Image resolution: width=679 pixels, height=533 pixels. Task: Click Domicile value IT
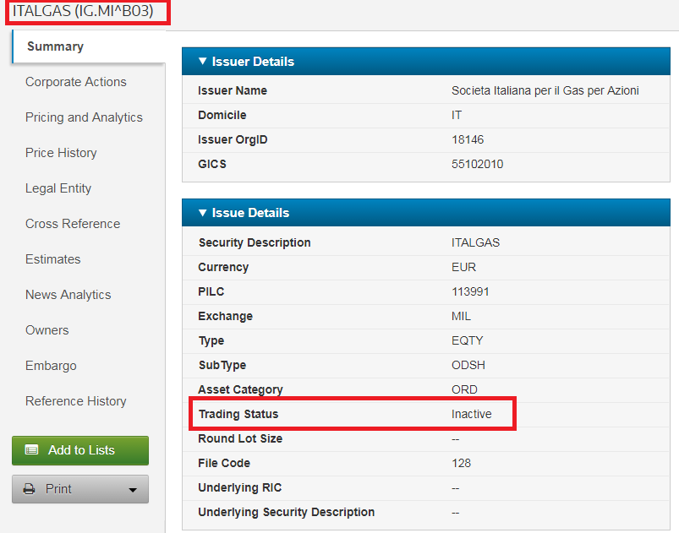point(457,115)
